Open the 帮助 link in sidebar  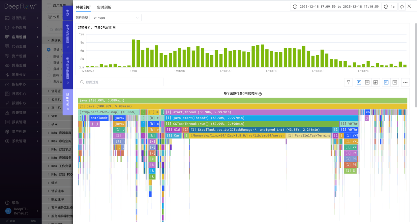(x=15, y=203)
